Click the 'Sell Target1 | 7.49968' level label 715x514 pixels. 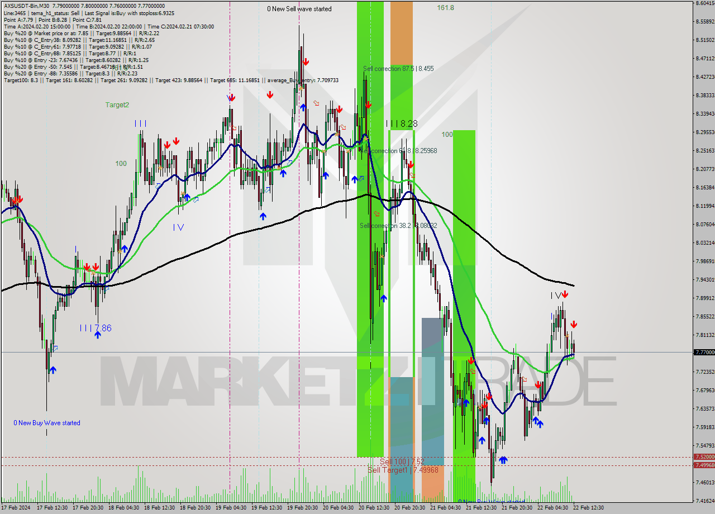tap(403, 470)
